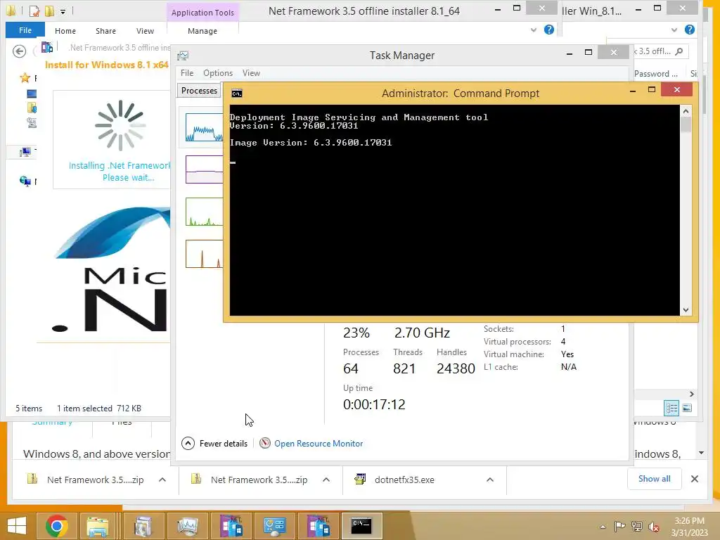
Task: Open the Manage ribbon tab
Action: [202, 31]
